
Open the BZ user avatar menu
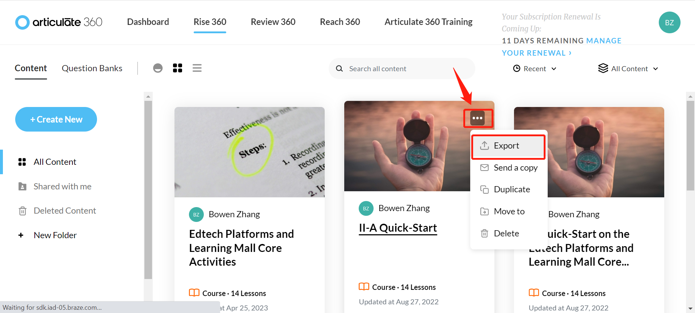click(669, 22)
